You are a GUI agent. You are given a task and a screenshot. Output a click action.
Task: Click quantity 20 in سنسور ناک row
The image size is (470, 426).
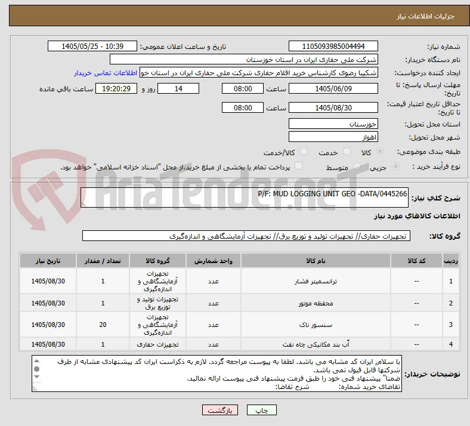coord(103,325)
